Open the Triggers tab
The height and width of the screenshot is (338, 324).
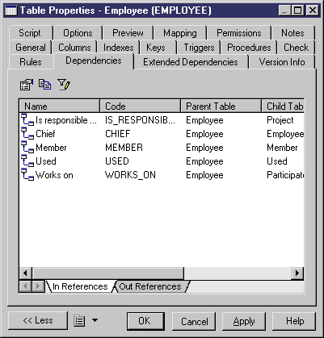(x=199, y=48)
